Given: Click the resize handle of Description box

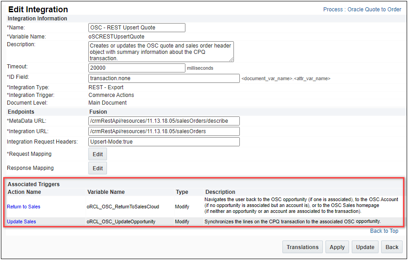Looking at the screenshot, I should 231,59.
